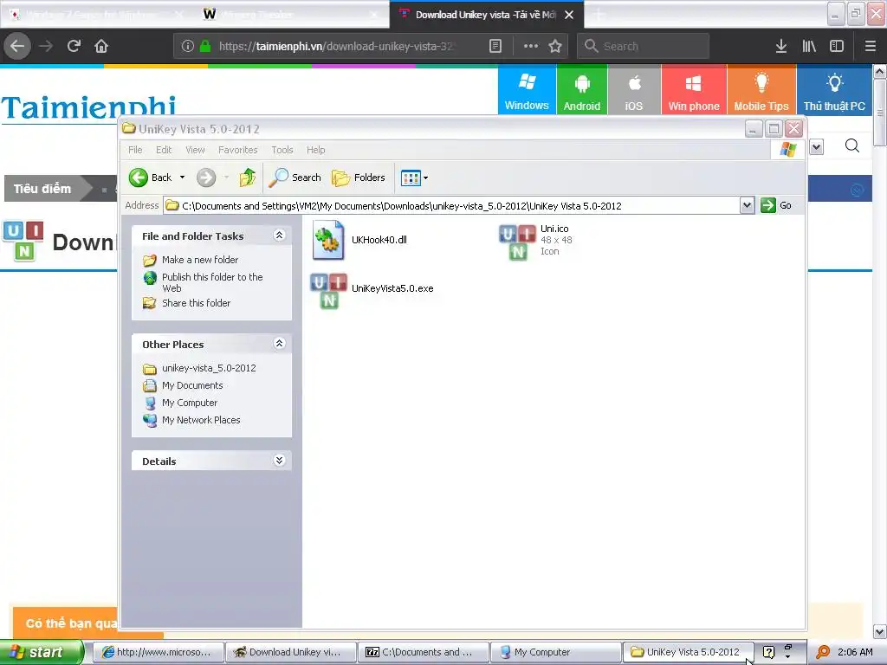Image resolution: width=887 pixels, height=665 pixels.
Task: Toggle the Folders pane in Explorer toolbar
Action: 359,178
